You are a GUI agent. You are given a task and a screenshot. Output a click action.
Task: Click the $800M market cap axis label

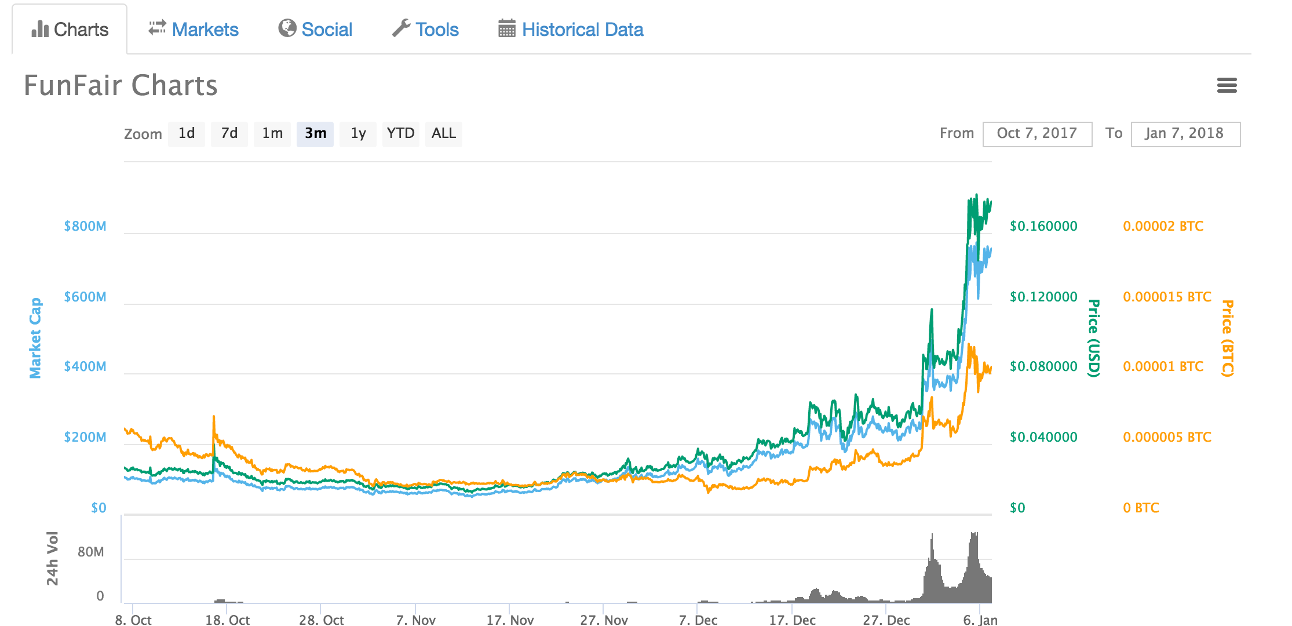pyautogui.click(x=85, y=226)
